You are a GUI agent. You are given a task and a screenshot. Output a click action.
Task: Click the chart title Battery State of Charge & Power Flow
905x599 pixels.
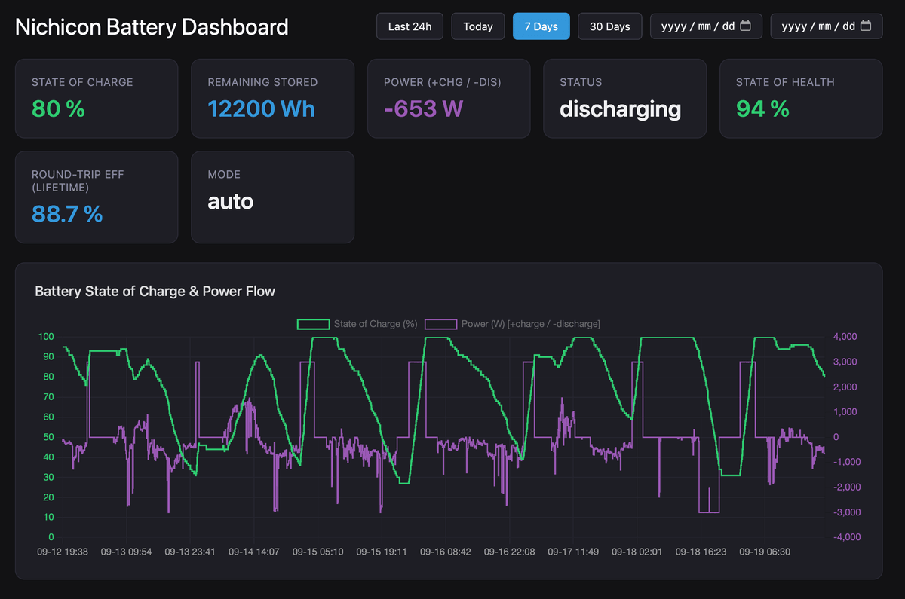click(155, 291)
